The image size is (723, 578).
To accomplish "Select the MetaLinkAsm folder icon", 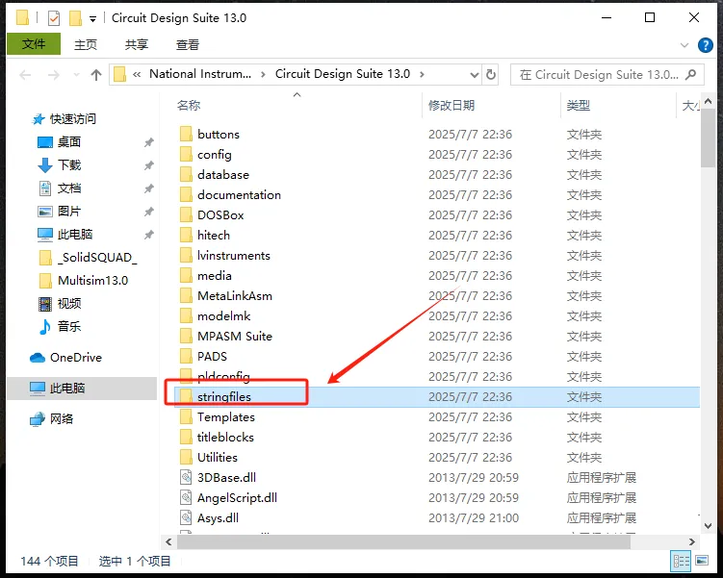I will [186, 295].
